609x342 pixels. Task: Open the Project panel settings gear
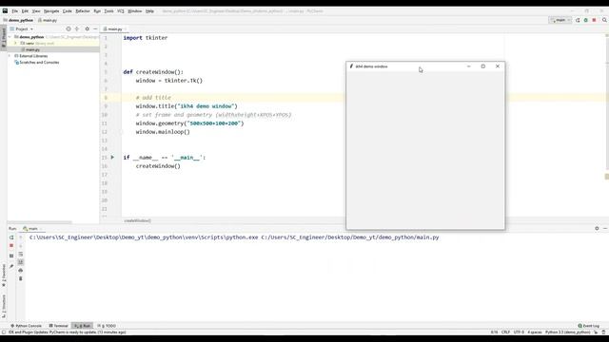87,29
